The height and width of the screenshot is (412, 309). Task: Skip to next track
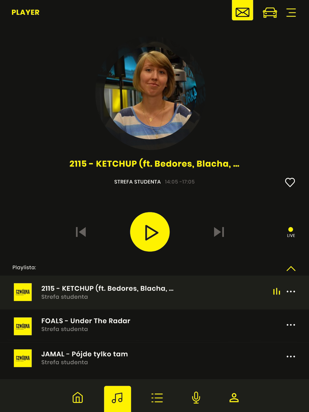point(219,232)
